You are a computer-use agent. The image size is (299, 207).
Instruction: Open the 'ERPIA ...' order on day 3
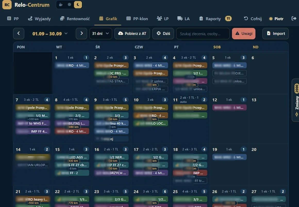point(151,89)
